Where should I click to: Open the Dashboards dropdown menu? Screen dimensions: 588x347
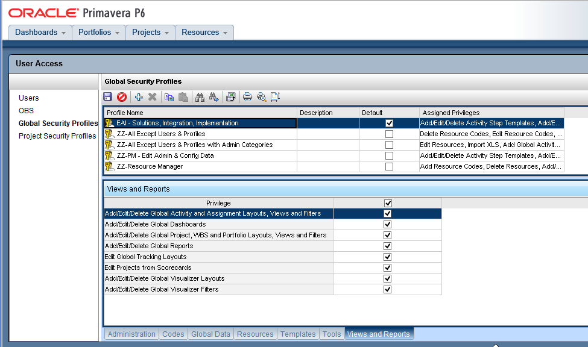(x=39, y=33)
